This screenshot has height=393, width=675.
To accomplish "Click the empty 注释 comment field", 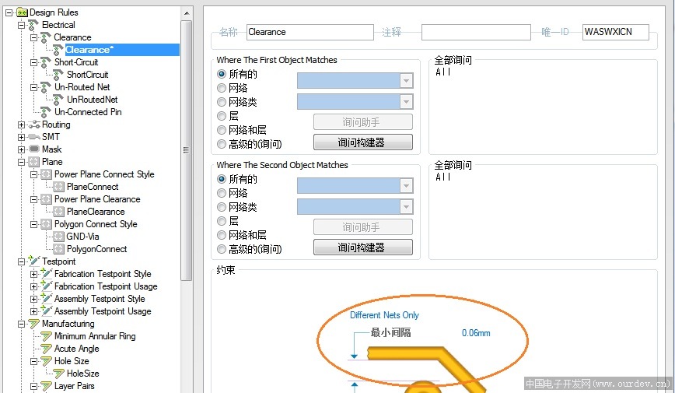I will [476, 32].
